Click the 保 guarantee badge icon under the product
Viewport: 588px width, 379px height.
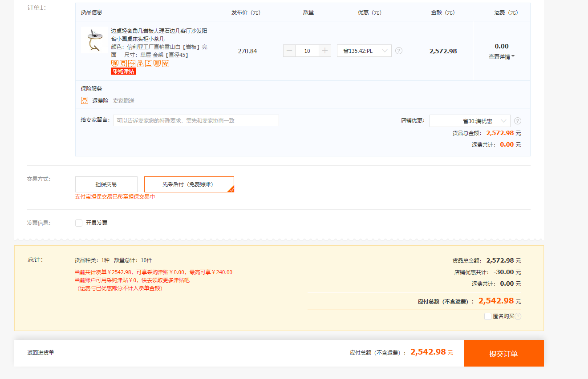pyautogui.click(x=114, y=64)
